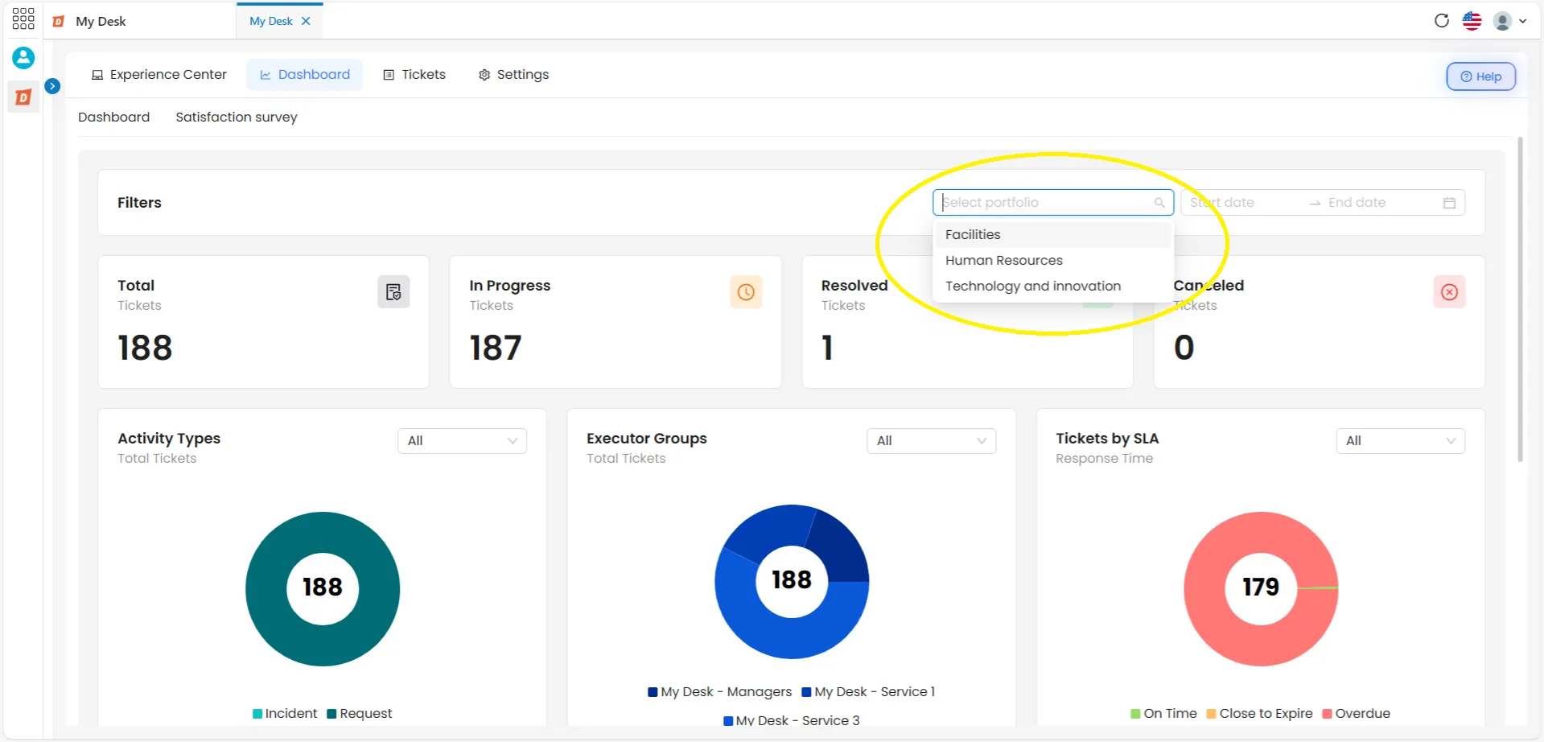Open Tickets by SLA All dropdown
1544x742 pixels.
1400,440
